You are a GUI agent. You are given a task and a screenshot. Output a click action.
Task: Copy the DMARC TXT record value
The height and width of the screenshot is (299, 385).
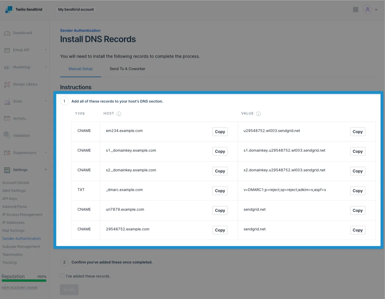click(x=358, y=191)
